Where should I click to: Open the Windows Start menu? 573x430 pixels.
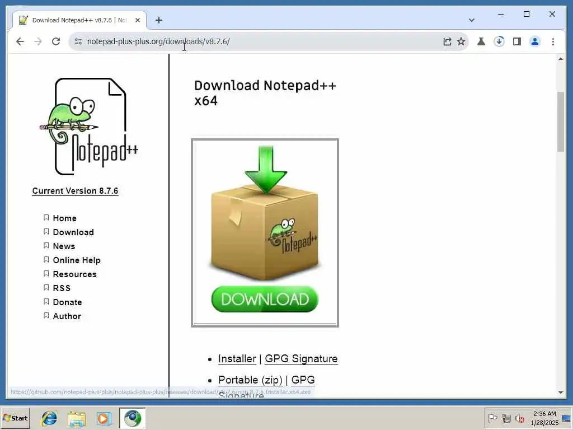[x=15, y=418]
